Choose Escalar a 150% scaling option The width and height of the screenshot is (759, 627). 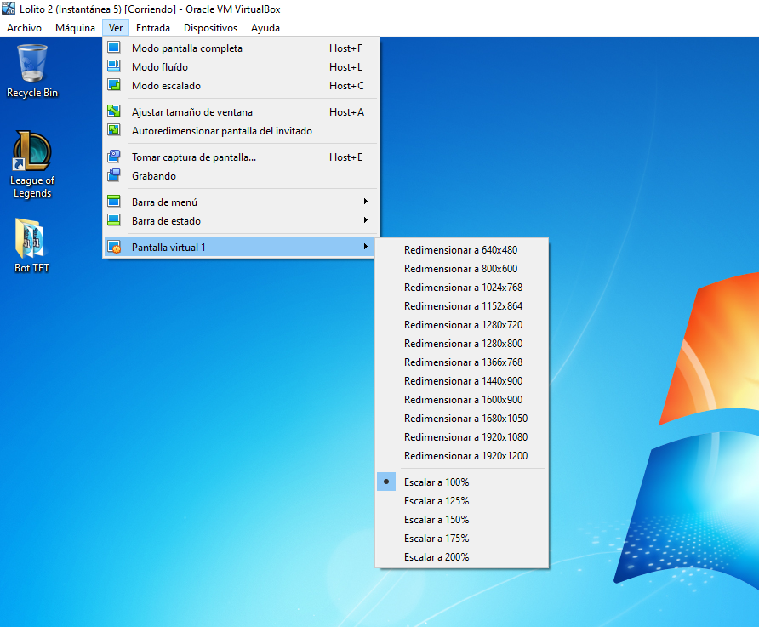(x=436, y=520)
